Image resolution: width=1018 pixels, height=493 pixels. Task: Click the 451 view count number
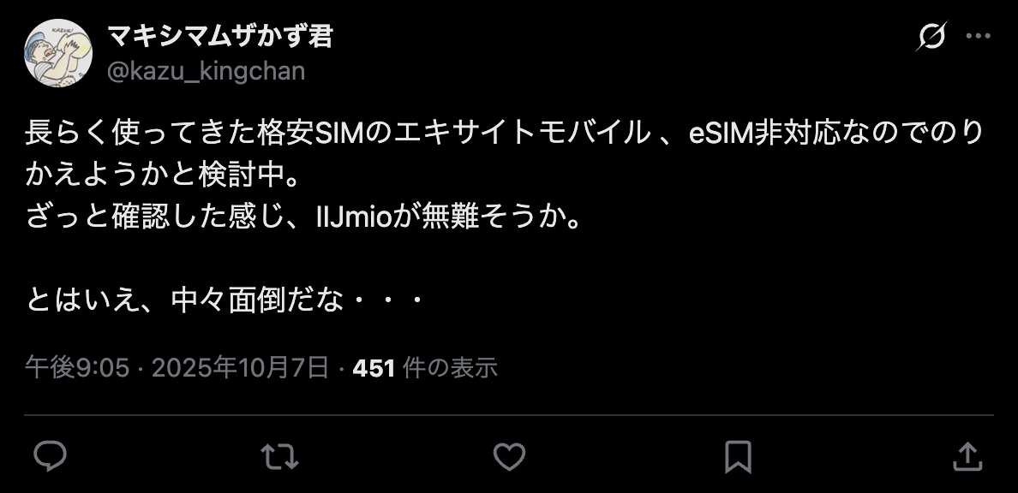374,368
